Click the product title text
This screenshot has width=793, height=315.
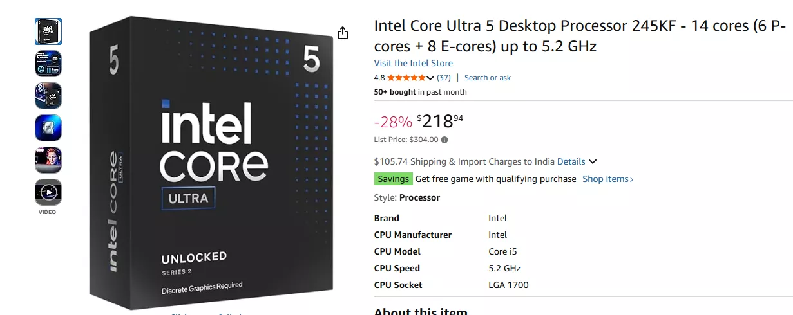(580, 36)
